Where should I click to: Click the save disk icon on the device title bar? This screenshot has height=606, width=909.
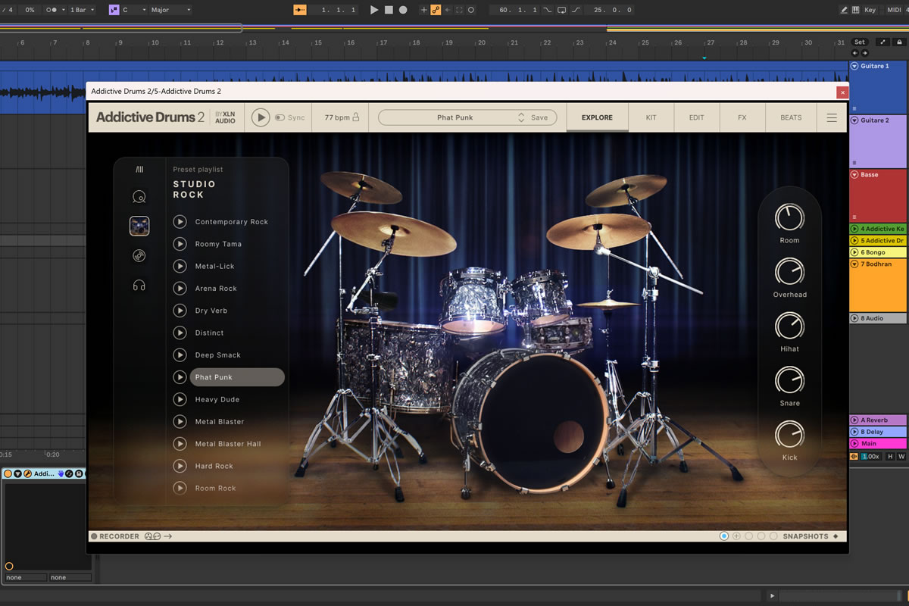click(x=78, y=473)
